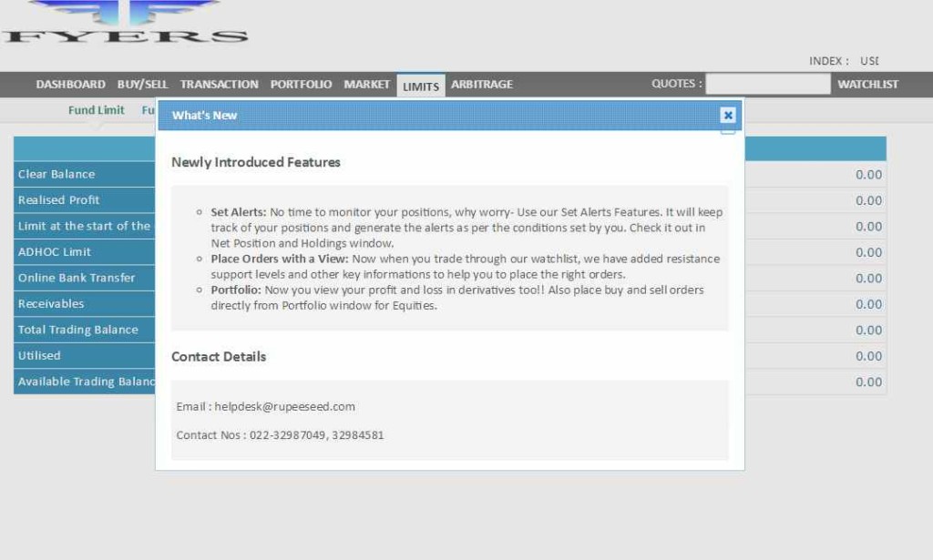Select the Receivables row label

click(51, 304)
